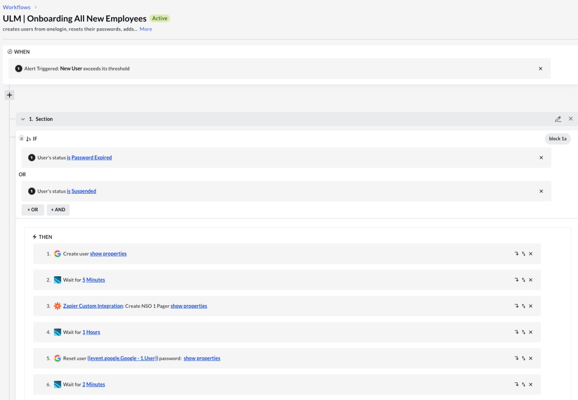Screen dimensions: 578x400
Task: Go to Workflows breadcrumb
Action: click(x=16, y=7)
